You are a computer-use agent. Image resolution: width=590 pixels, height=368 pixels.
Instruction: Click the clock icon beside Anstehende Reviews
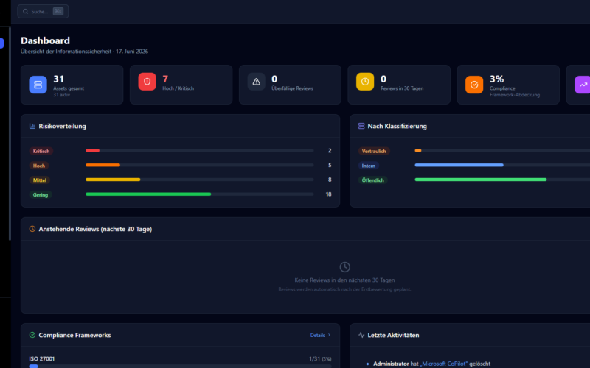pos(32,229)
